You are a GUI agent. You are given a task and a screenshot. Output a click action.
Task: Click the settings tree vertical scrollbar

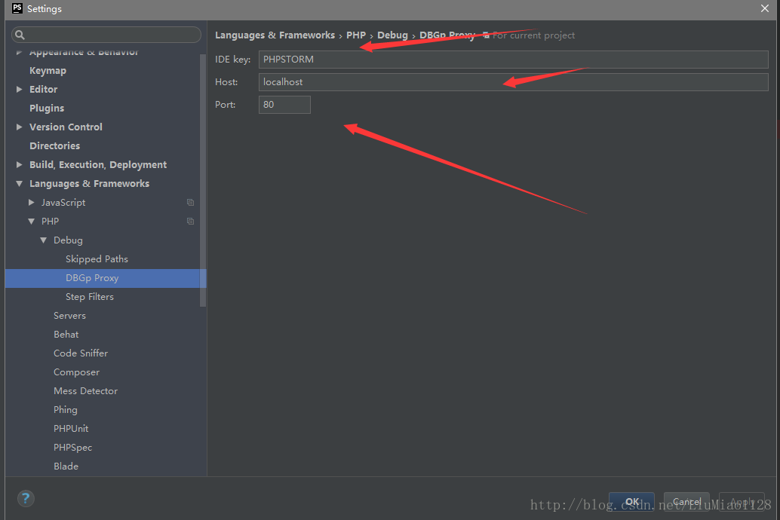[x=202, y=180]
